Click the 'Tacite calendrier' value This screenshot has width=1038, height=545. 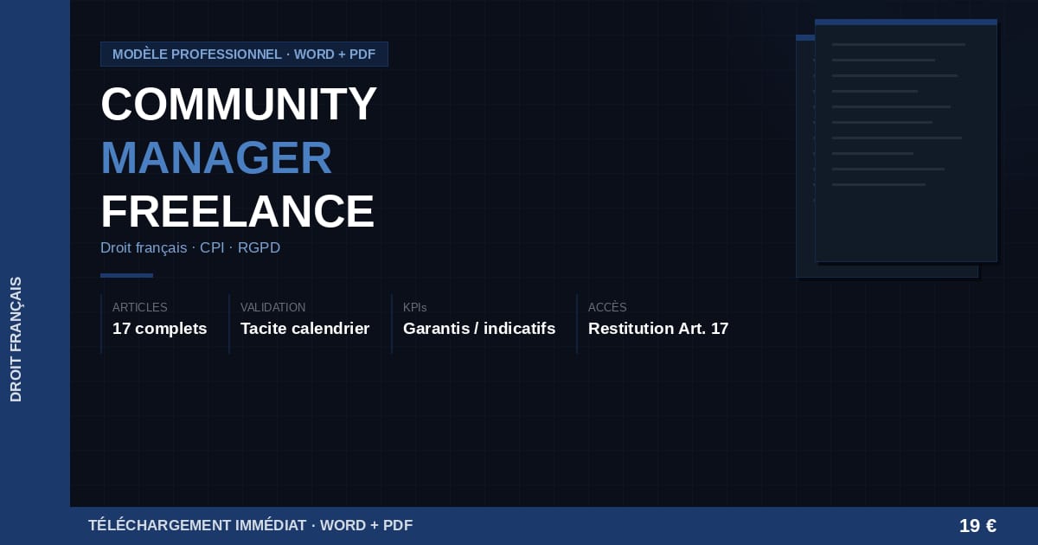tap(305, 329)
